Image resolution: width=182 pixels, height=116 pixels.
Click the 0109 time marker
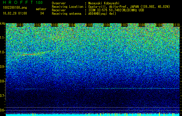click(x=159, y=25)
